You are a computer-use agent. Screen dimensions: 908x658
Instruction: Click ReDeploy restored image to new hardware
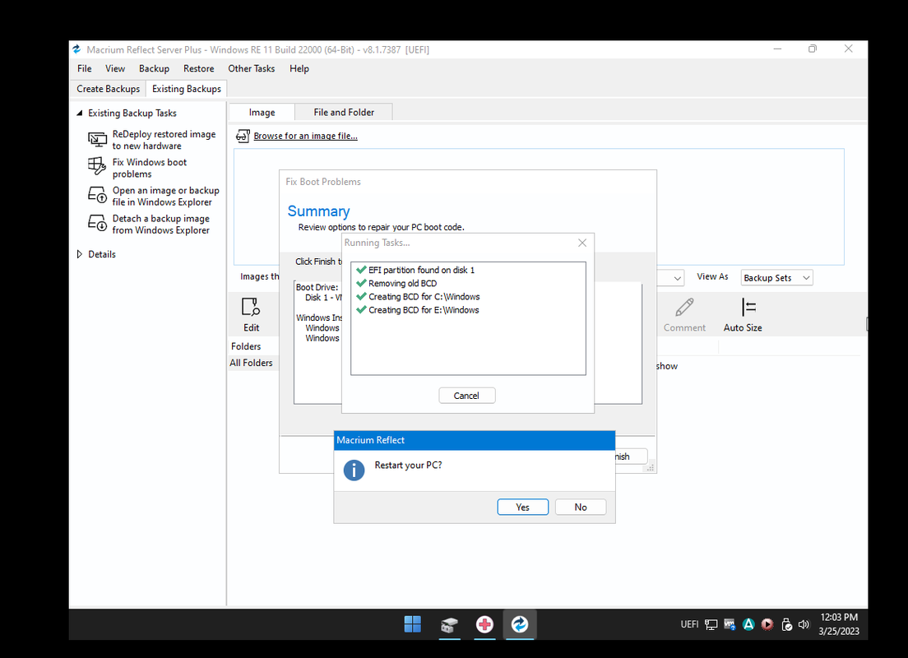point(164,140)
